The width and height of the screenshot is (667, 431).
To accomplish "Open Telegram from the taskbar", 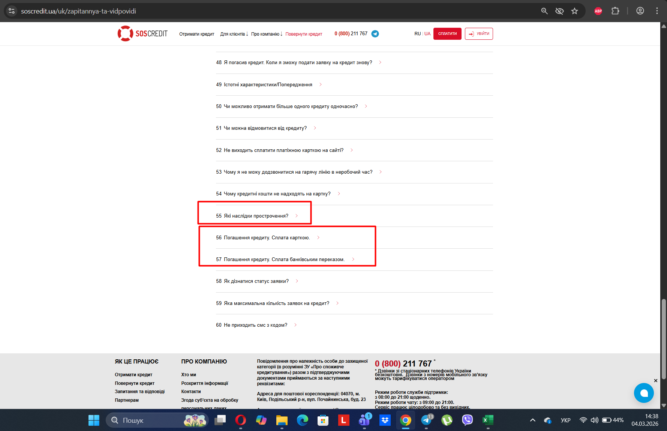I will 426,420.
